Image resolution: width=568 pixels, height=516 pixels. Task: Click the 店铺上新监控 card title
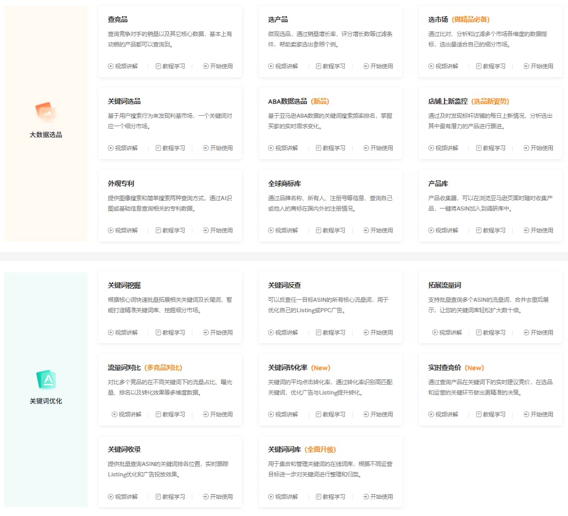(x=448, y=102)
